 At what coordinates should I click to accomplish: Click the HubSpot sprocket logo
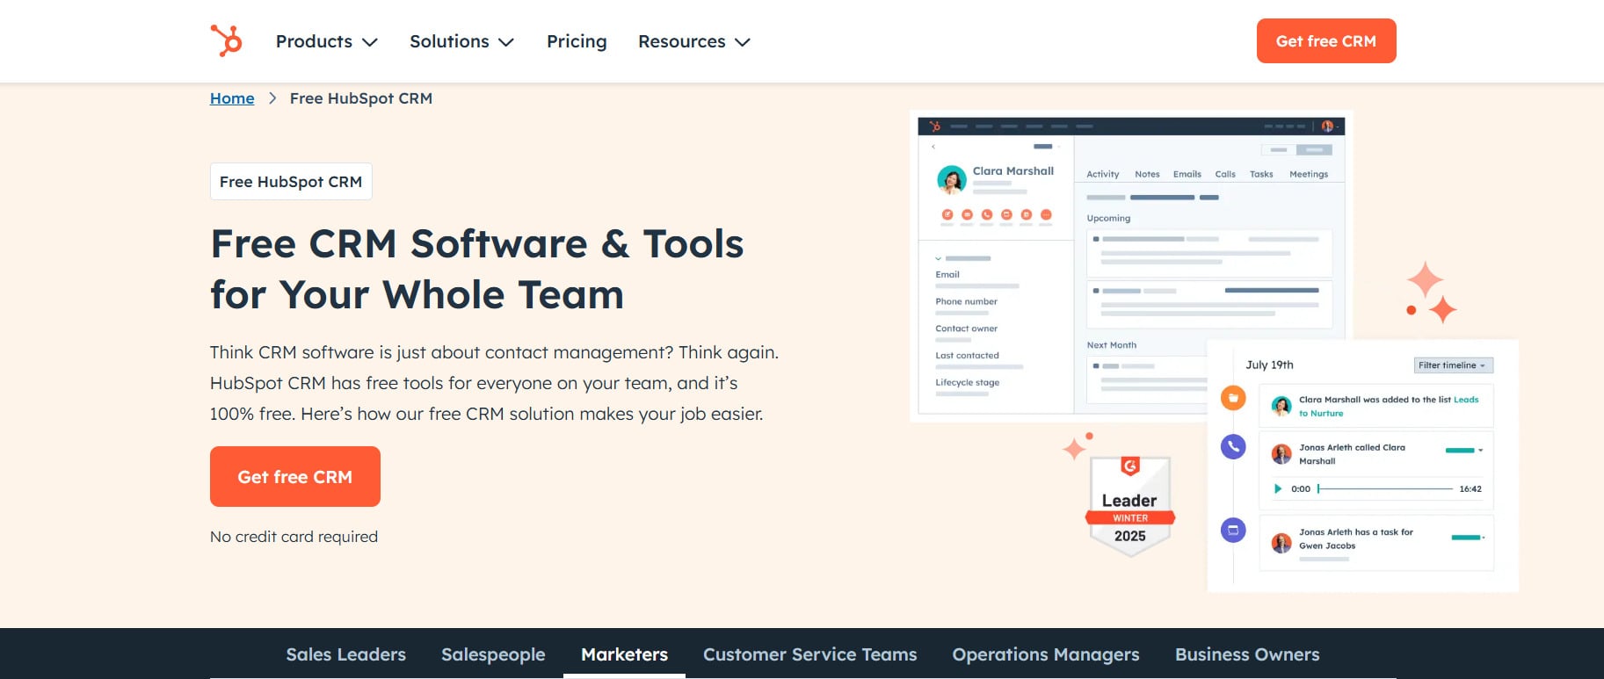click(x=226, y=40)
